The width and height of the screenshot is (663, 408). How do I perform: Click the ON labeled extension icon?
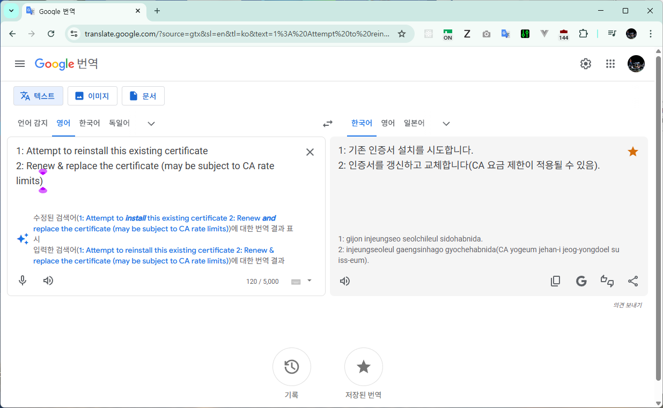pos(448,34)
